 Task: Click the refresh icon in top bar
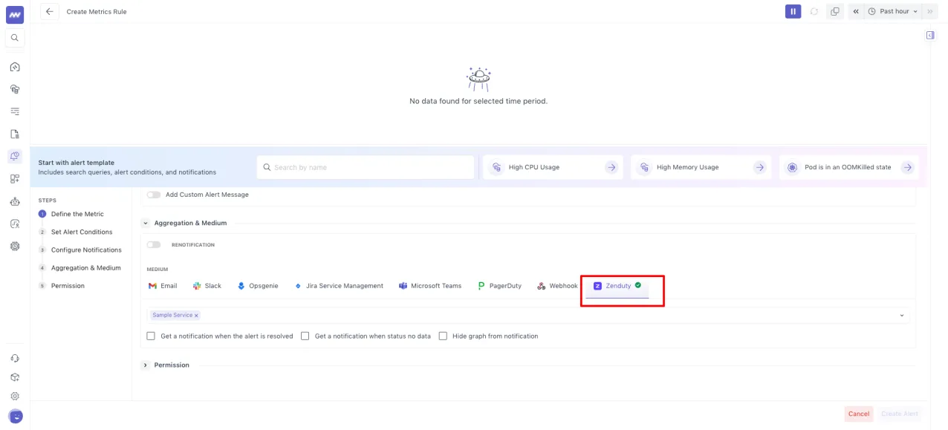click(814, 11)
